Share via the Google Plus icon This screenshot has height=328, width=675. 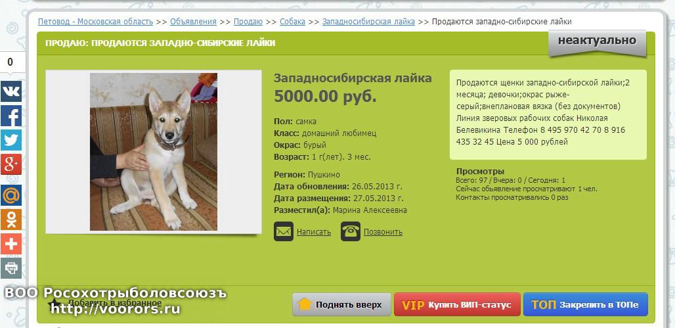click(11, 164)
